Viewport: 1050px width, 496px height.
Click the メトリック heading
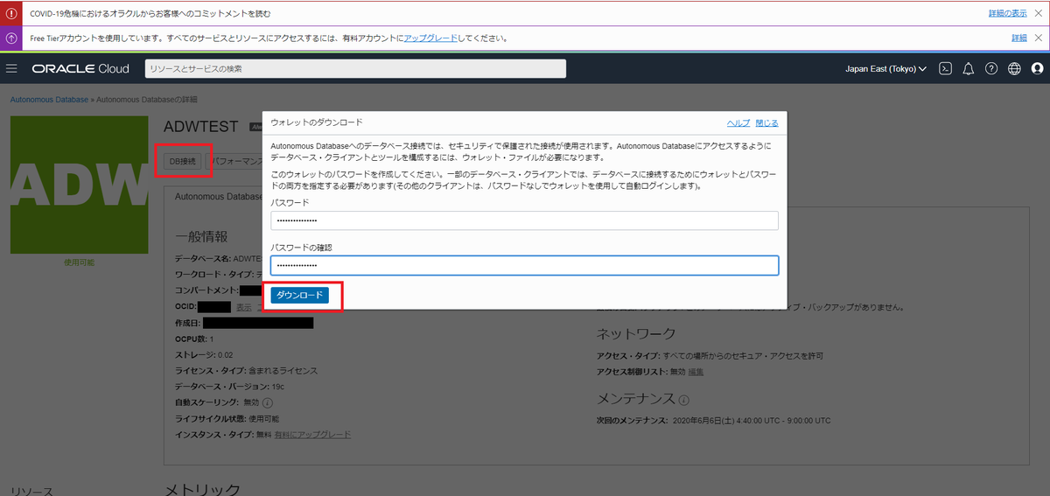pos(202,489)
